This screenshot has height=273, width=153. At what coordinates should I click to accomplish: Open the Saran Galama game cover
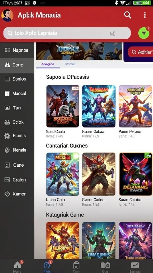pyautogui.click(x=136, y=174)
